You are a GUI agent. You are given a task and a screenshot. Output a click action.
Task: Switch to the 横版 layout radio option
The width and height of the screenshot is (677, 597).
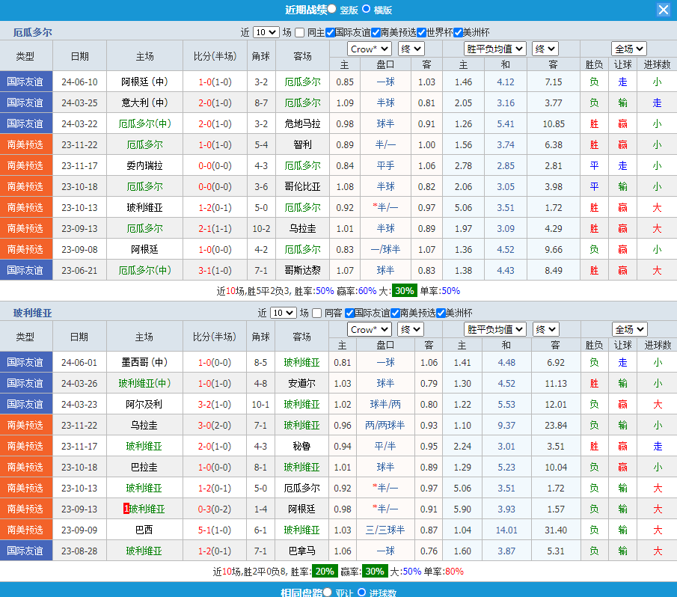(x=366, y=9)
